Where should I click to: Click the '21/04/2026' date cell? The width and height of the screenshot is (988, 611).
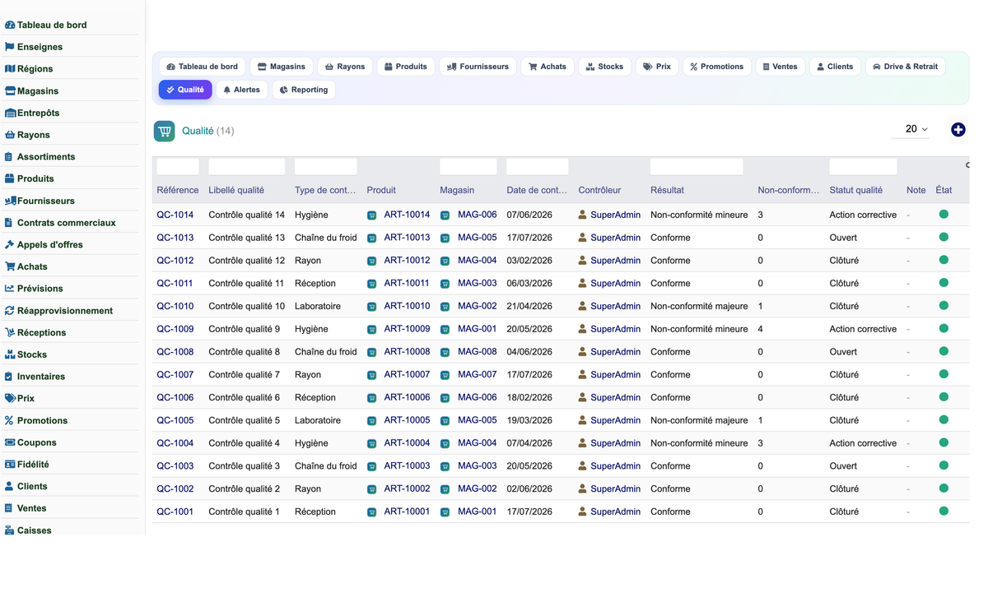click(529, 306)
